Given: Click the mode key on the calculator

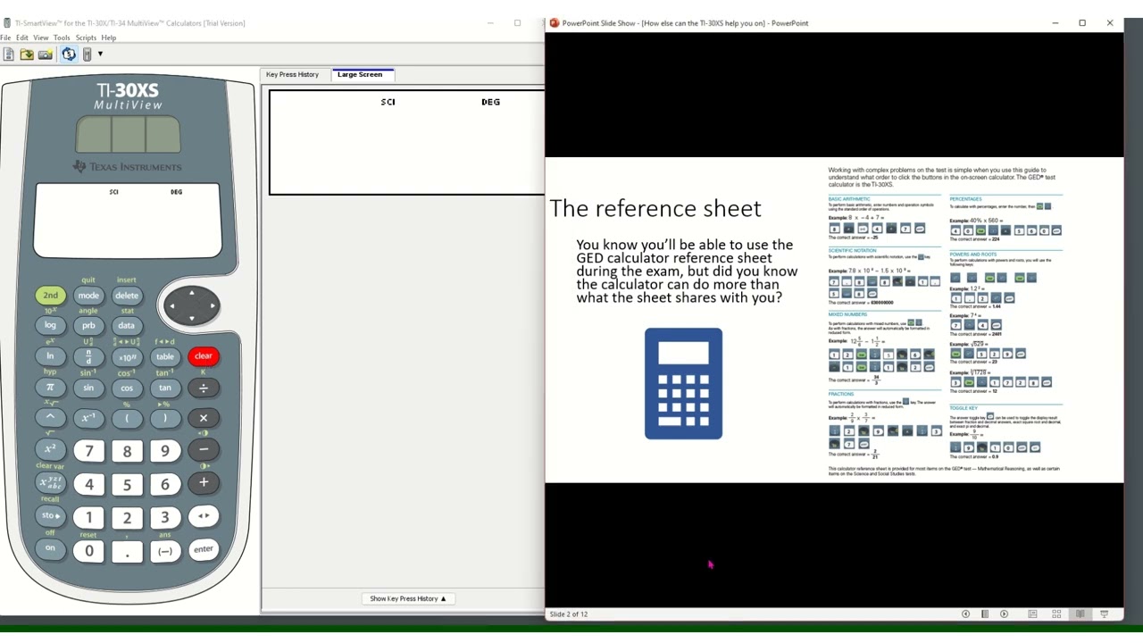Looking at the screenshot, I should pos(88,296).
